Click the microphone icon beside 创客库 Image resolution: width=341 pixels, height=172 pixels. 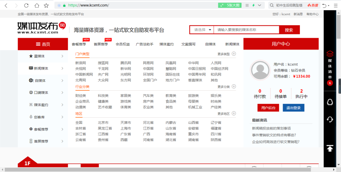[x=31, y=117]
